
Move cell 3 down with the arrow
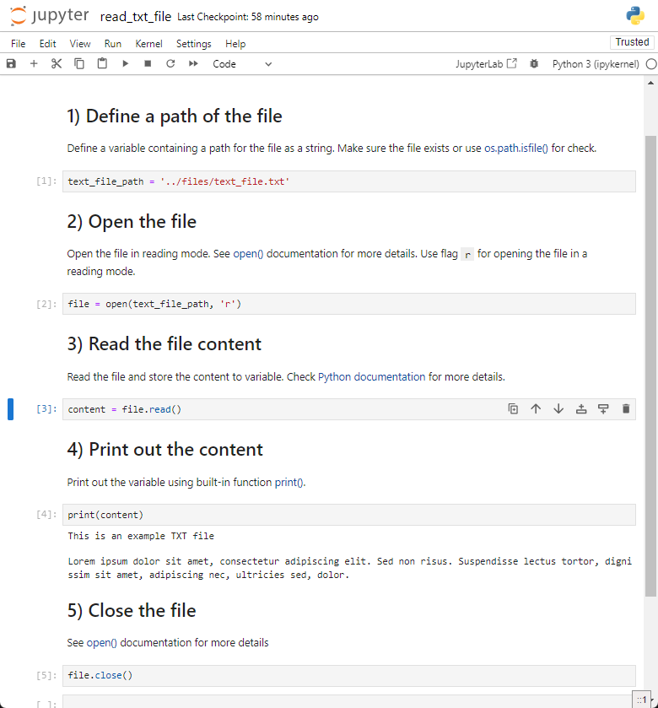click(558, 409)
